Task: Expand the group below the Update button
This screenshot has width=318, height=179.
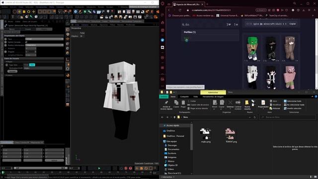Action: point(6,75)
